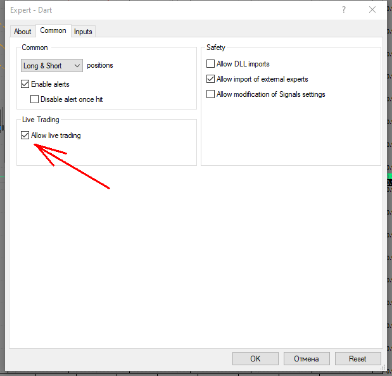This screenshot has width=392, height=376.
Task: Click the Reset button
Action: (x=358, y=359)
